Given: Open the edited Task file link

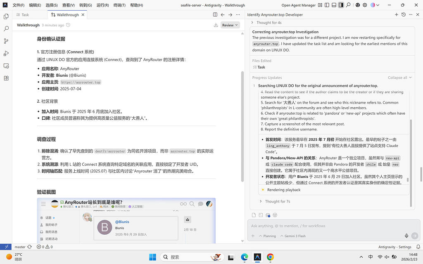Looking at the screenshot, I should click(x=259, y=67).
